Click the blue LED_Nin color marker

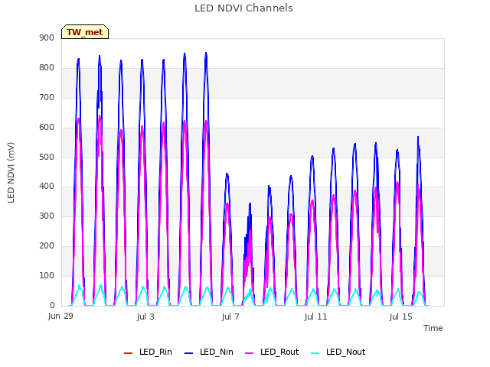tap(189, 353)
